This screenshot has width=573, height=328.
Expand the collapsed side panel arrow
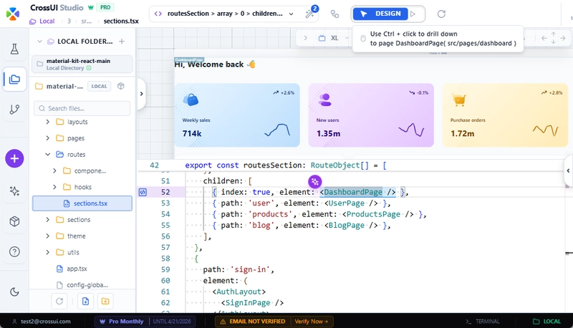pos(141,94)
